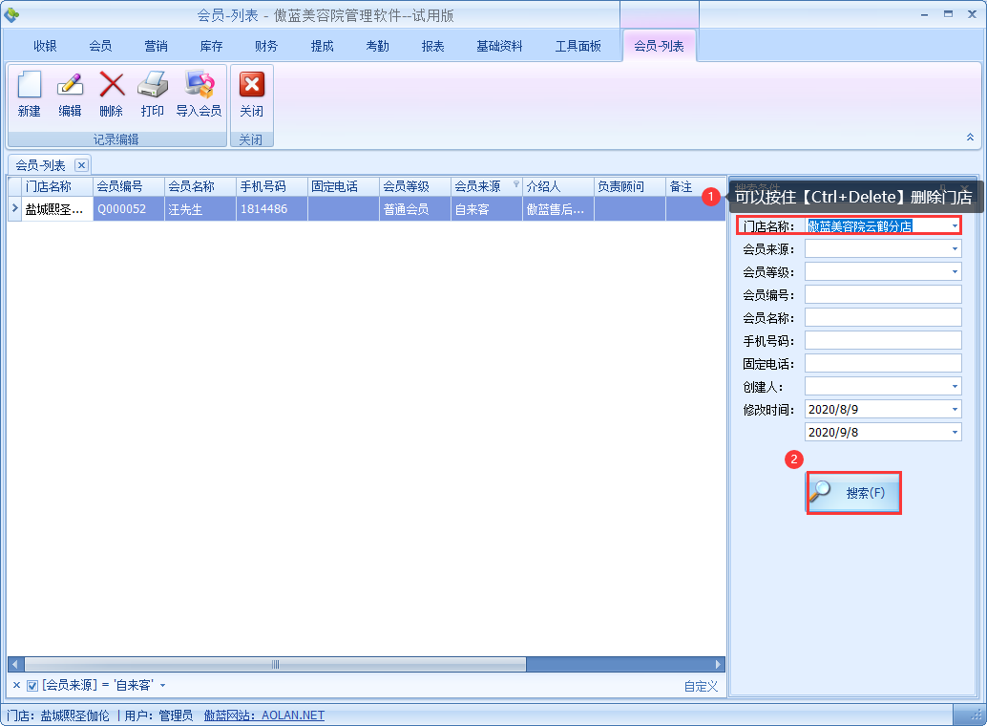
Task: Click the horizontal scrollbar thumb under the table
Action: tap(275, 664)
